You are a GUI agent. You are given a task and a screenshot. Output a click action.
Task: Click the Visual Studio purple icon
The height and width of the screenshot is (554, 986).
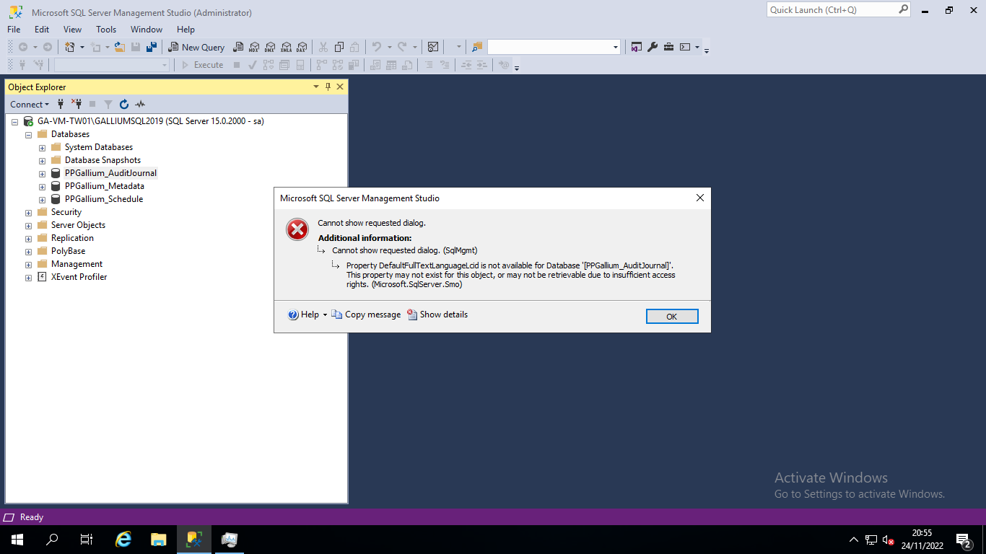click(637, 47)
